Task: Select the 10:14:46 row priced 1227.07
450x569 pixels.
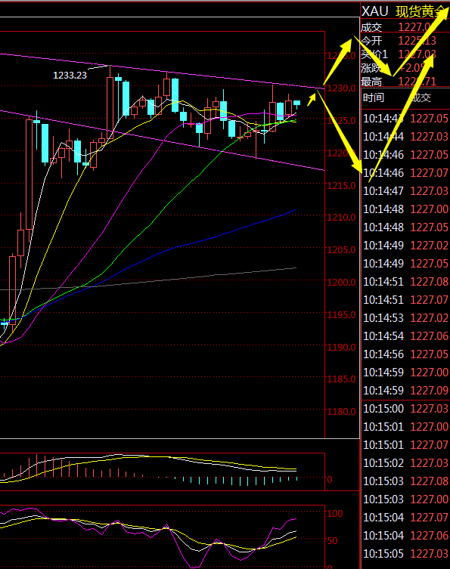Action: tap(405, 173)
